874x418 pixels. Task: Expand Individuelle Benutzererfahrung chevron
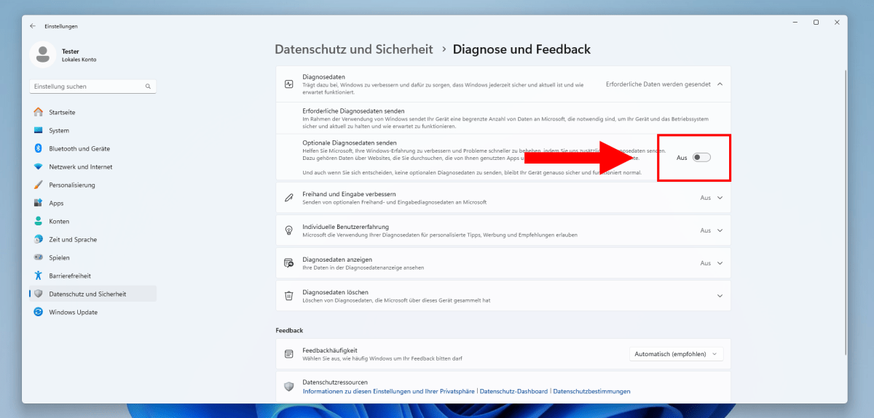pos(720,230)
